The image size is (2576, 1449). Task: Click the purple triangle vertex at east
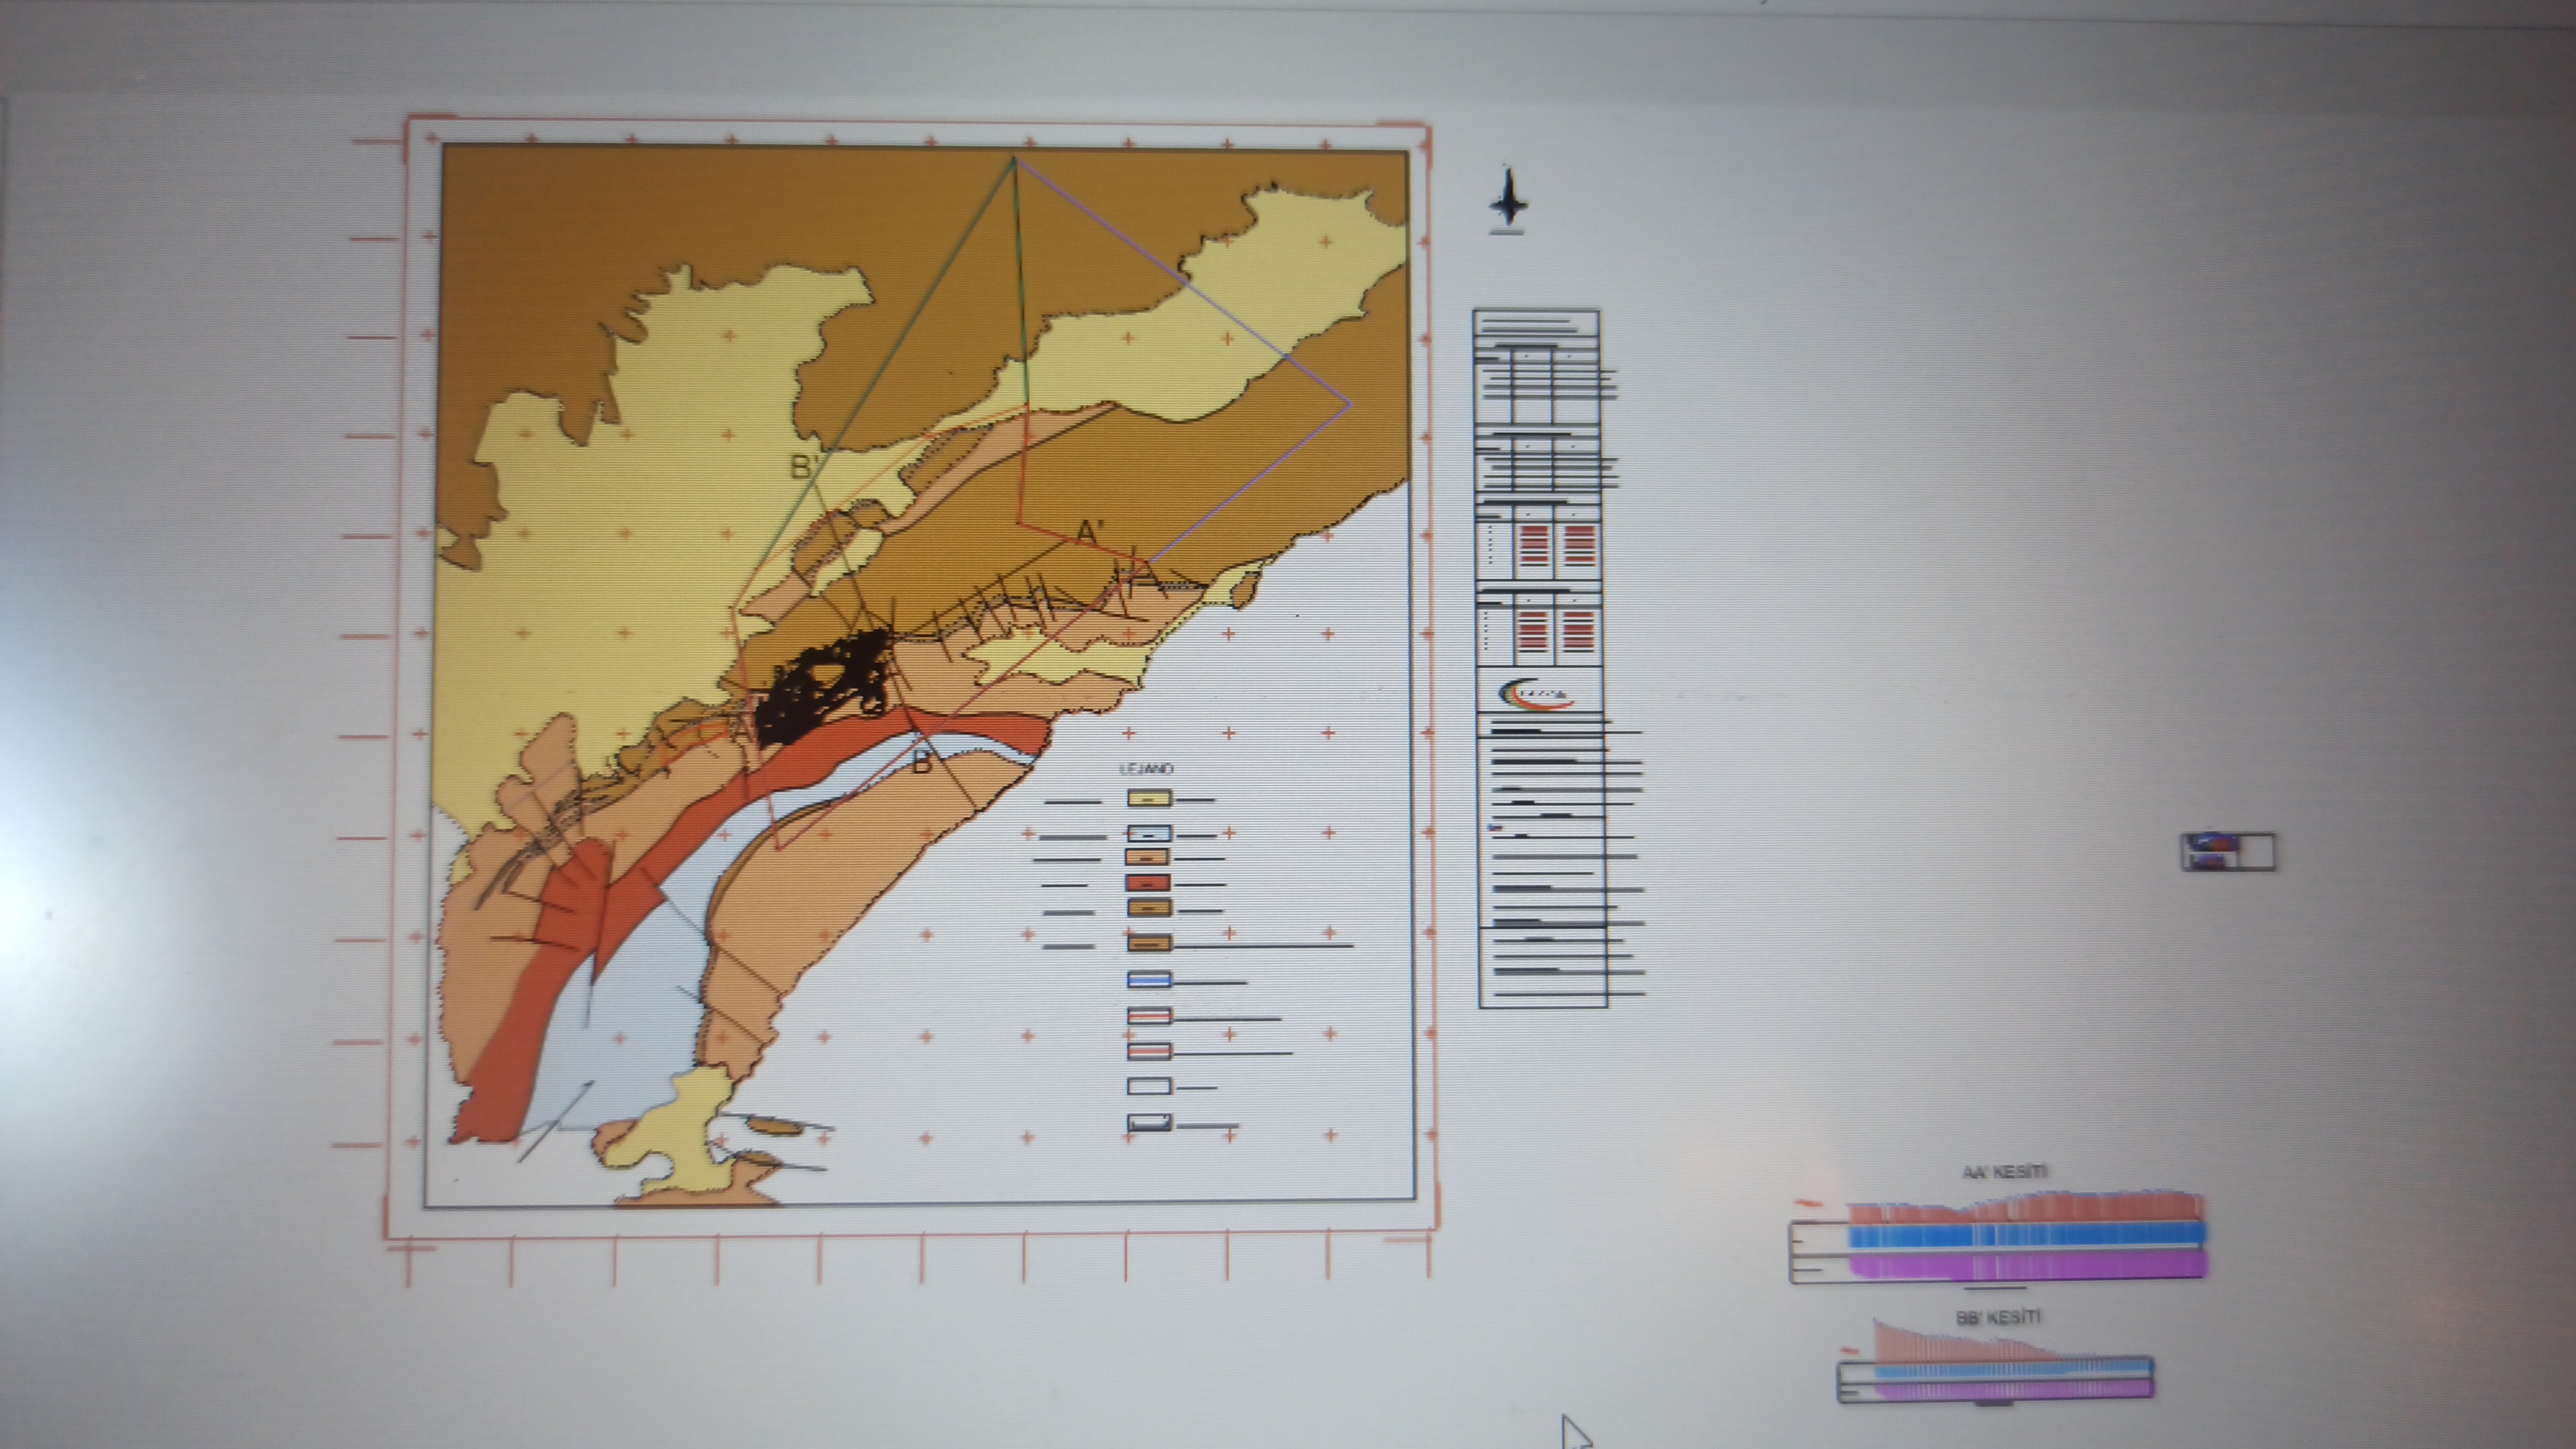tap(1350, 405)
